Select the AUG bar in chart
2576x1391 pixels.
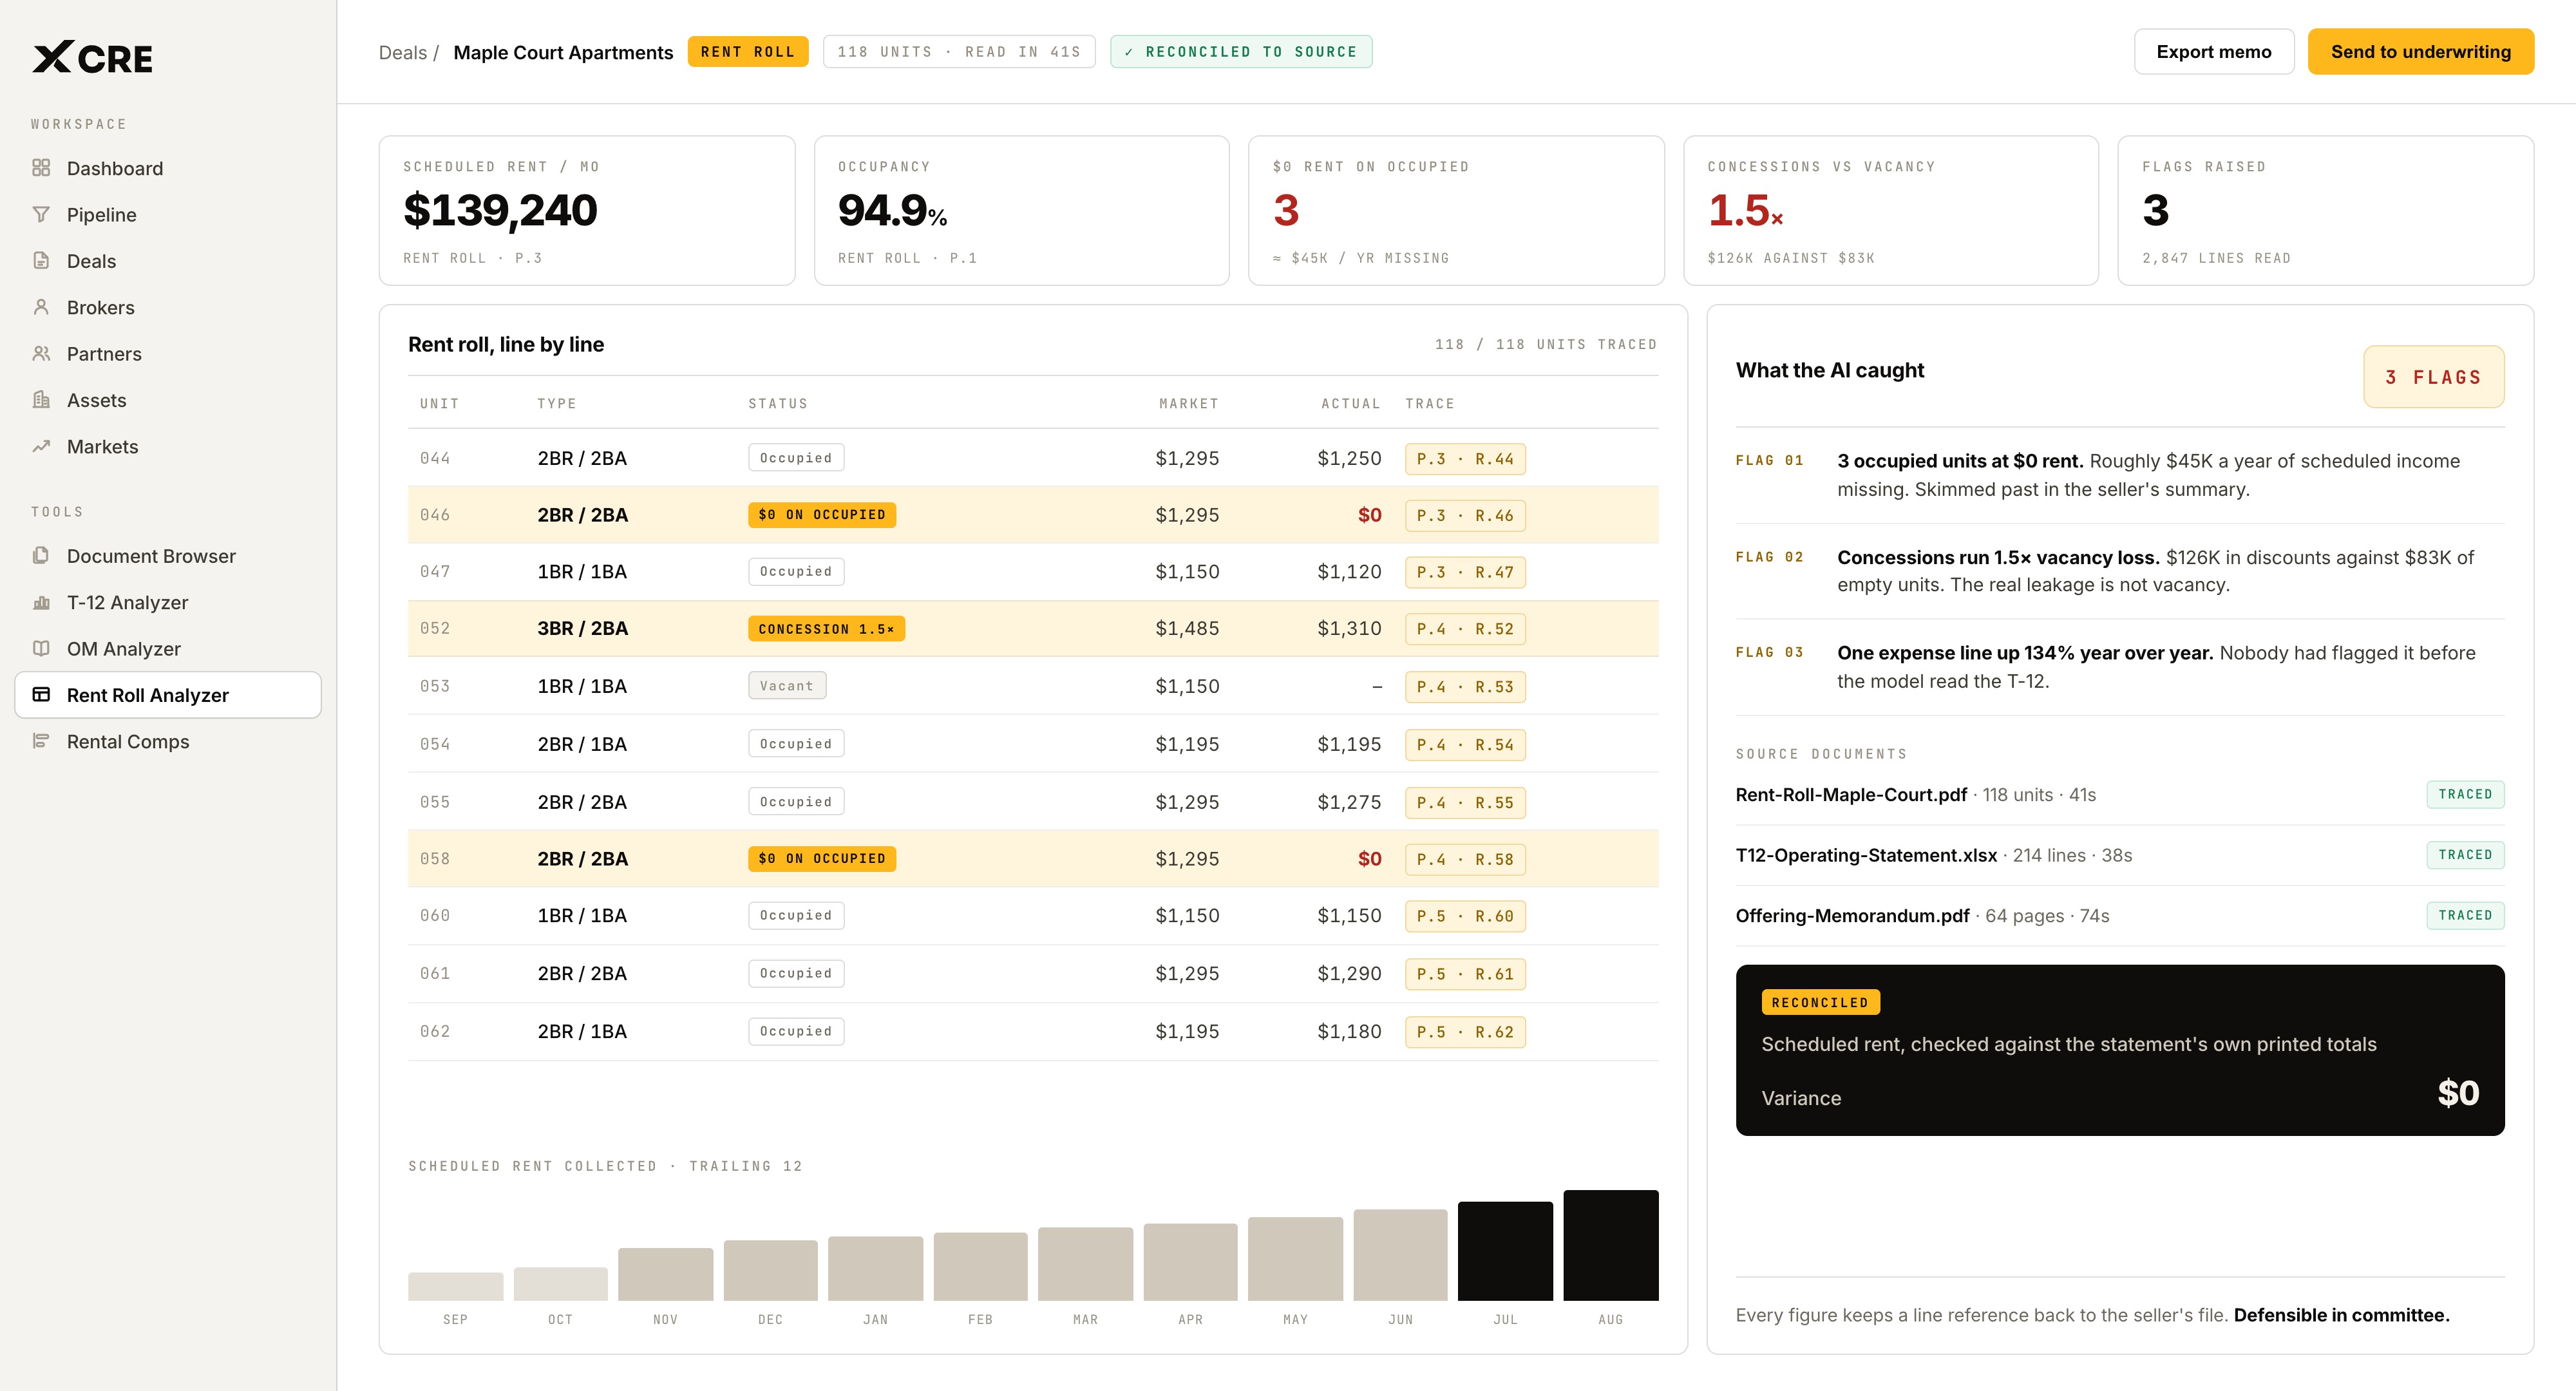click(x=1610, y=1245)
